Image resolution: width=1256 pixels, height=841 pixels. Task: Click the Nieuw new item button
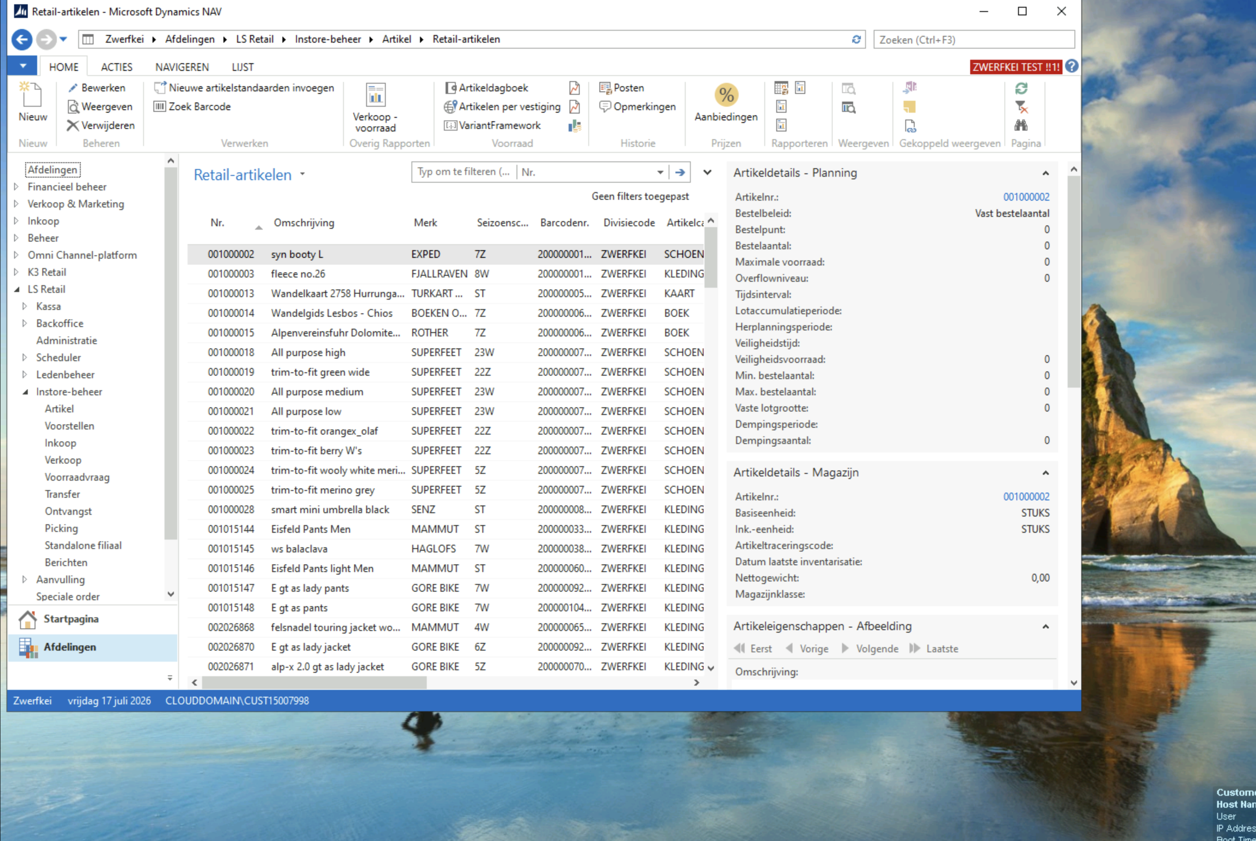[x=33, y=102]
